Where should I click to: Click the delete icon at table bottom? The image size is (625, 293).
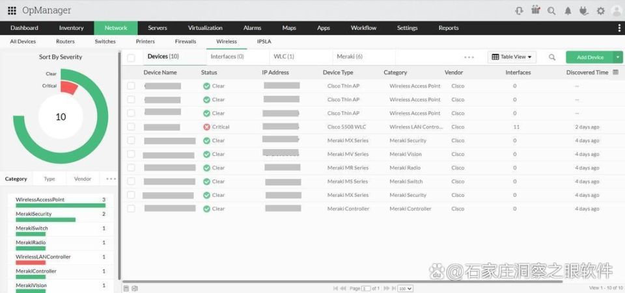click(126, 288)
